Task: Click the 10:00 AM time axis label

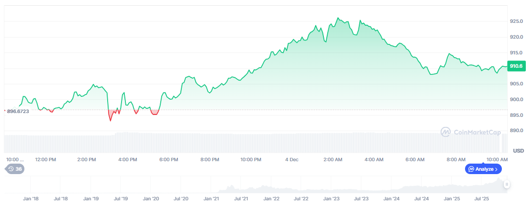Action: 498,159
